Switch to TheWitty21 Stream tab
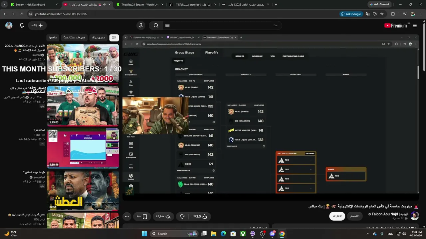The width and height of the screenshot is (426, 239). 139,5
